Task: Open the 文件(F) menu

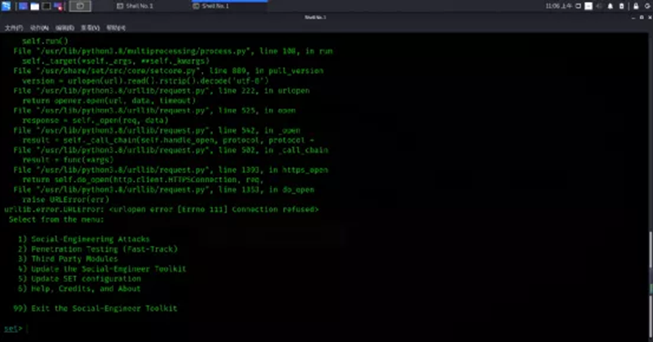Action: (x=14, y=28)
